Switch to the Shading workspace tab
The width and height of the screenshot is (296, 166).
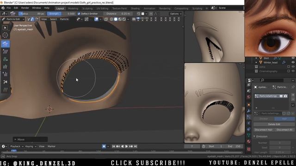tap(135, 8)
